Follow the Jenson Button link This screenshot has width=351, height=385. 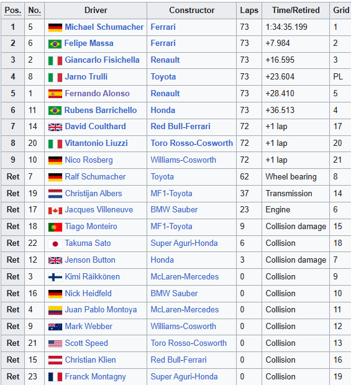90,260
